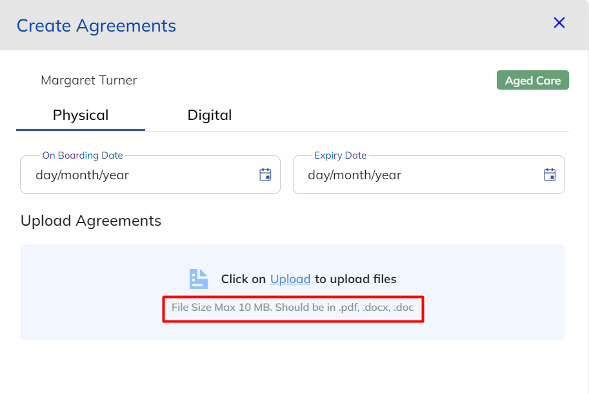
Task: Click the file size limit hint text
Action: pos(292,308)
